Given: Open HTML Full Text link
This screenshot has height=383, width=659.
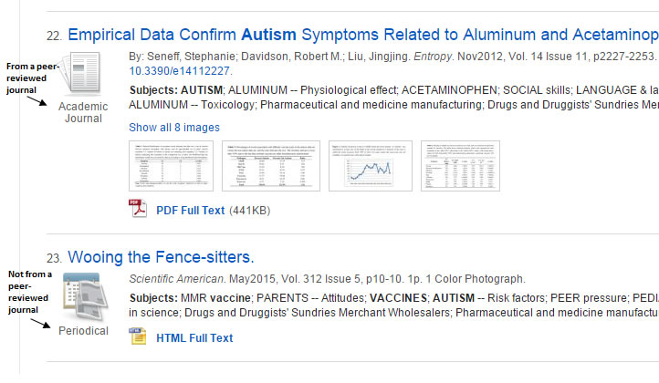Looking at the screenshot, I should [194, 338].
